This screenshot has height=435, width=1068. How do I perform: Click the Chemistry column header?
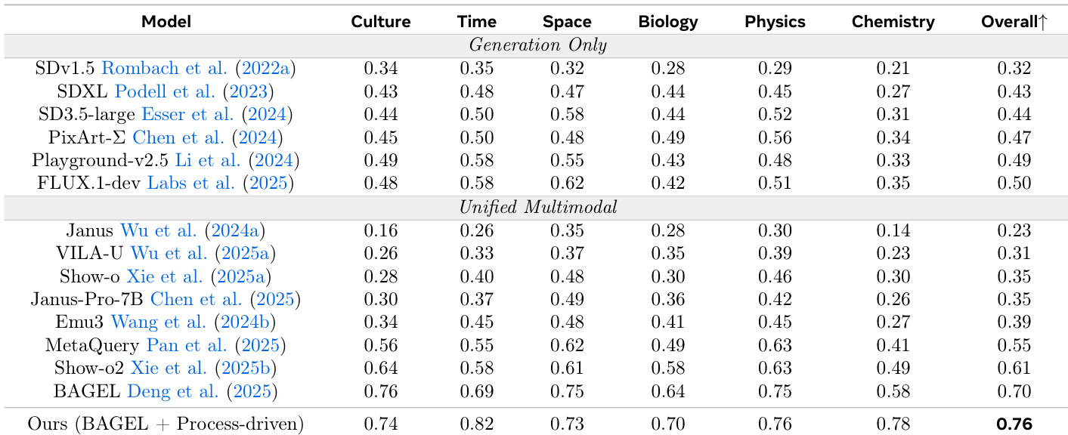click(893, 22)
